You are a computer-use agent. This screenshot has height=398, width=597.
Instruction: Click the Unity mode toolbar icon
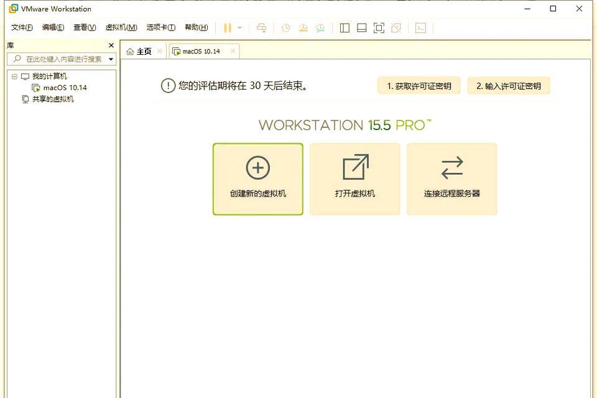[x=396, y=28]
